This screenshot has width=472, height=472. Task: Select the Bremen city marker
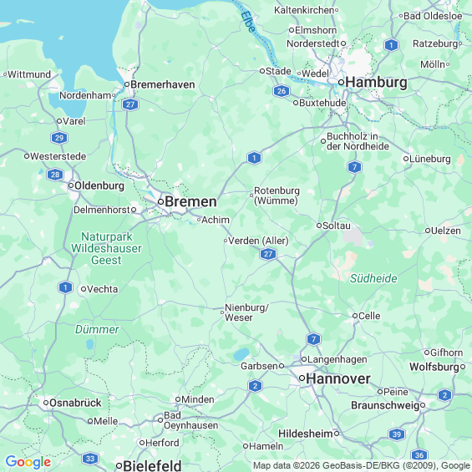pyautogui.click(x=160, y=201)
